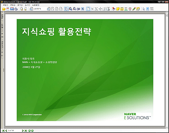The height and width of the screenshot is (133, 169).
Task: Click the NAVER E SOLUTIONS logo
Action: (138, 116)
